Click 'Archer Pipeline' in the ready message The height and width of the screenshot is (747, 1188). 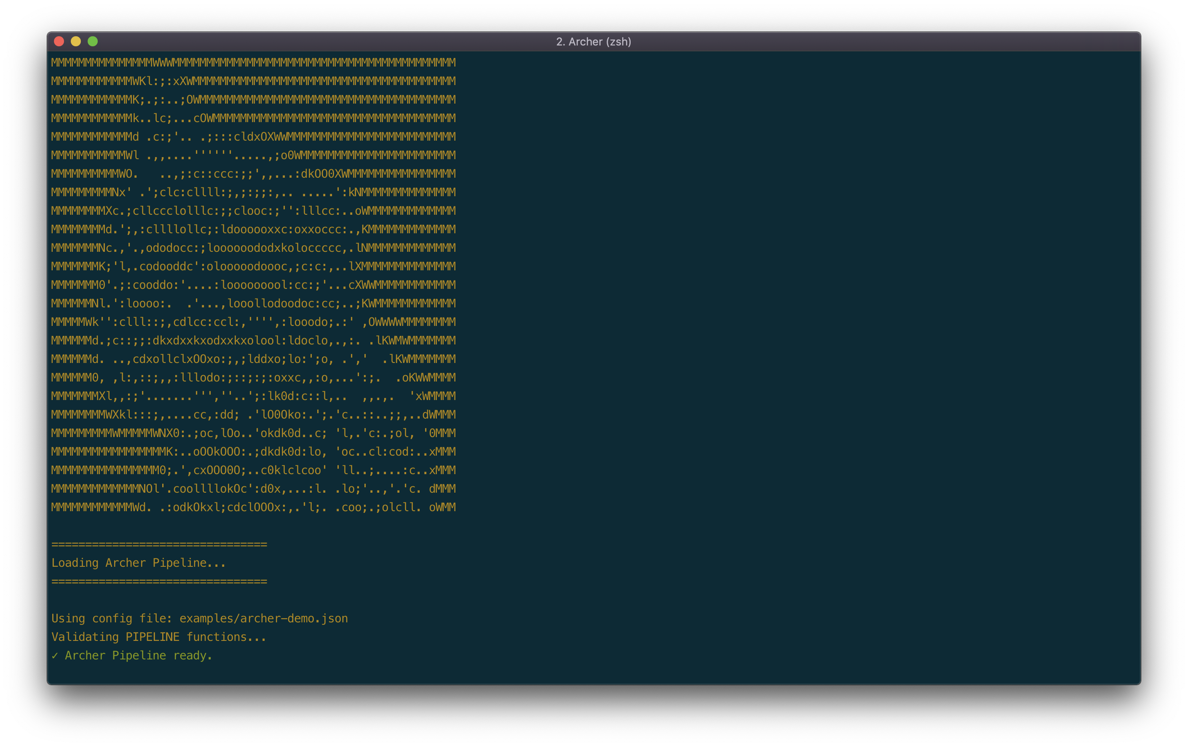115,655
